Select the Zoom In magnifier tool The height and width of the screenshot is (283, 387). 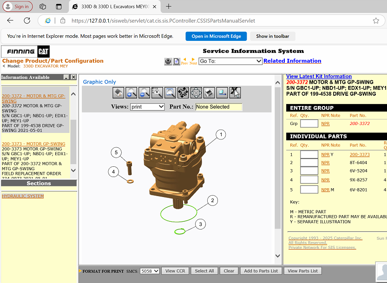point(131,92)
